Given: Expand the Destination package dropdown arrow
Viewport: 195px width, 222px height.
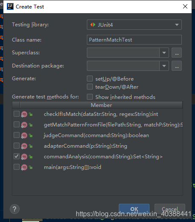Looking at the screenshot, I should [x=164, y=66].
